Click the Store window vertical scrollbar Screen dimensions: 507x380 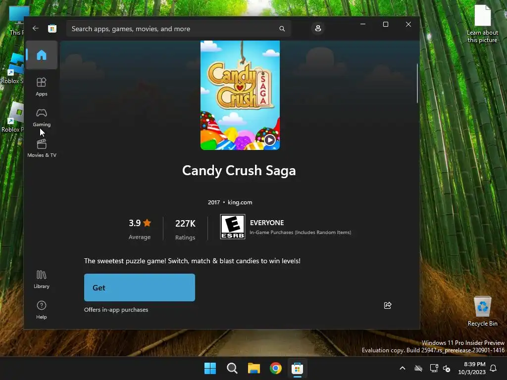[x=417, y=83]
